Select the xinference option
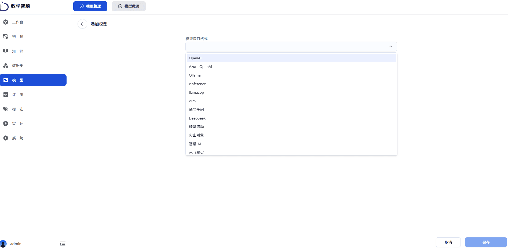This screenshot has width=508, height=250. pos(291,84)
